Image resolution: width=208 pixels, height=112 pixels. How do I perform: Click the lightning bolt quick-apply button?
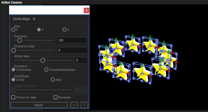(x=74, y=105)
